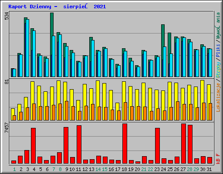Viewport: 223px width, 174px height.
Task: Click the red KB bar for day 18
Action: 125,144
